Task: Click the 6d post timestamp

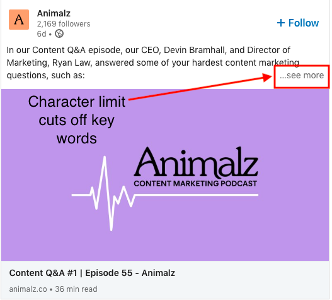Action: 42,34
